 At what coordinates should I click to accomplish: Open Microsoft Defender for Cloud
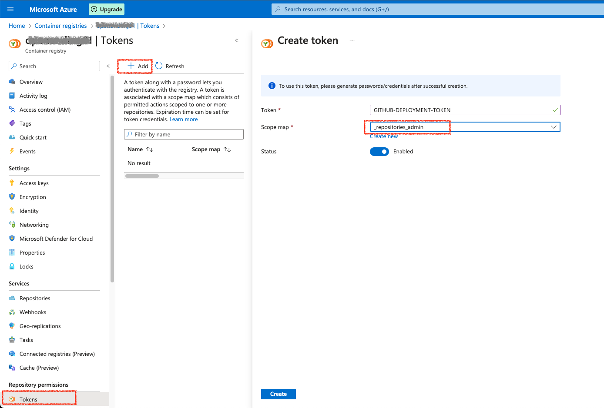(x=56, y=239)
